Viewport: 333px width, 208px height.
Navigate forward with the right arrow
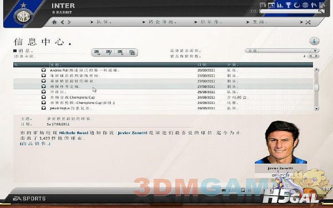click(69, 22)
